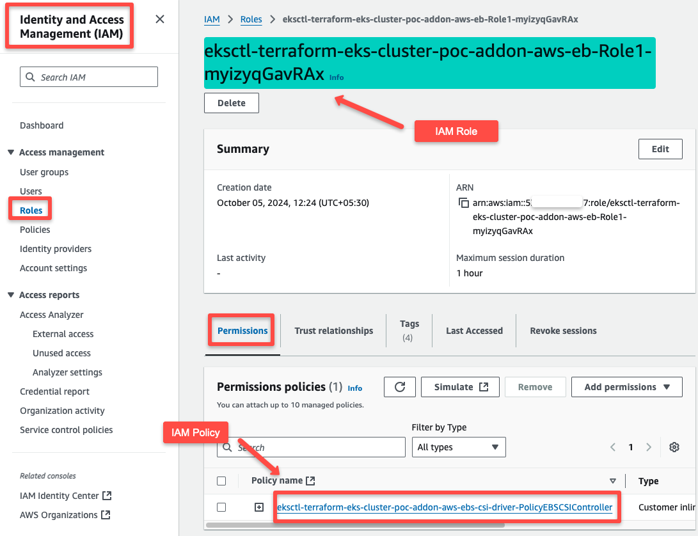Image resolution: width=698 pixels, height=536 pixels.
Task: Open the All types filter dropdown
Action: [x=458, y=446]
